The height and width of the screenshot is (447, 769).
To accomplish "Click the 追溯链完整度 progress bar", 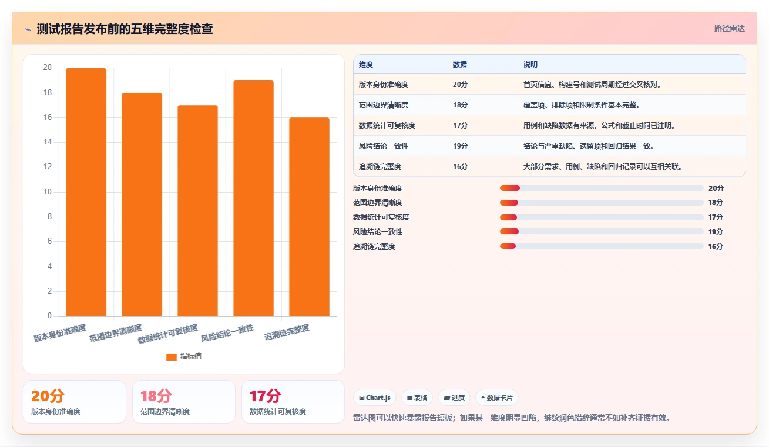I will pyautogui.click(x=602, y=247).
